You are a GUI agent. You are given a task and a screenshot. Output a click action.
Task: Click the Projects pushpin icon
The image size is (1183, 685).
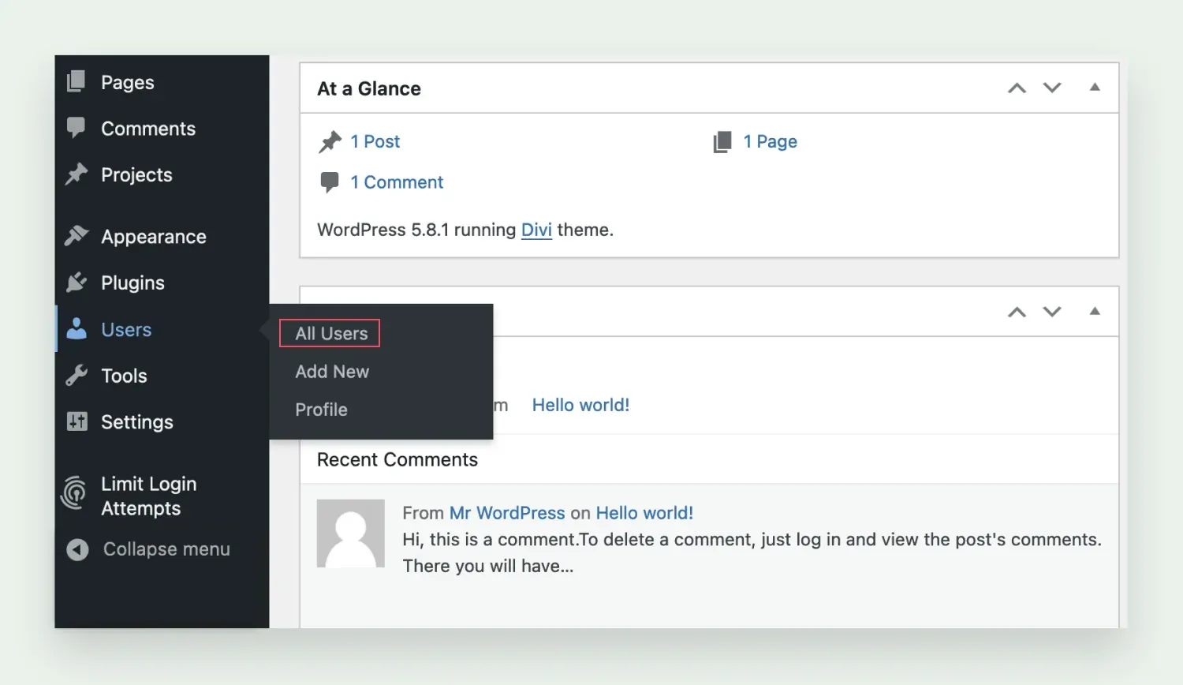point(77,174)
